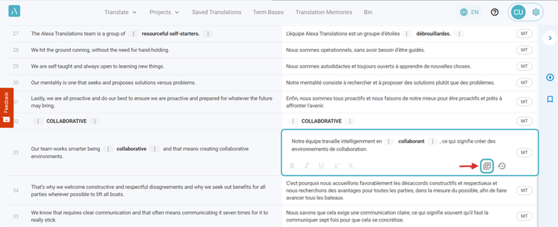Go to Saved Translations
The width and height of the screenshot is (558, 227).
click(216, 12)
